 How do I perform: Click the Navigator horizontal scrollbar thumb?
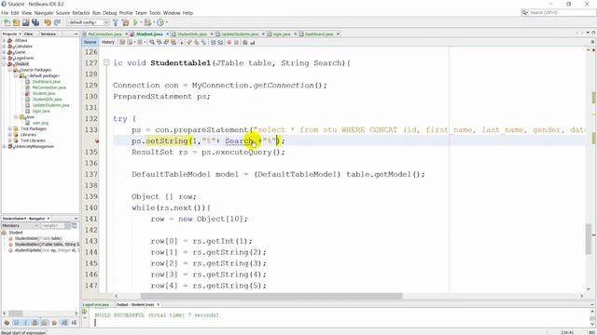coord(16,314)
